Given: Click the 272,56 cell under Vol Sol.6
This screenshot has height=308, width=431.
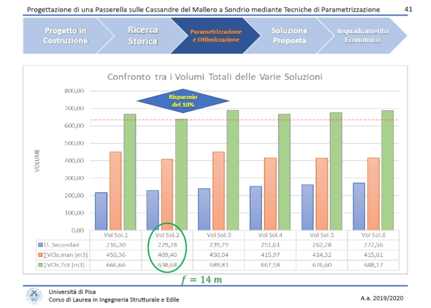Looking at the screenshot, I should point(373,245).
